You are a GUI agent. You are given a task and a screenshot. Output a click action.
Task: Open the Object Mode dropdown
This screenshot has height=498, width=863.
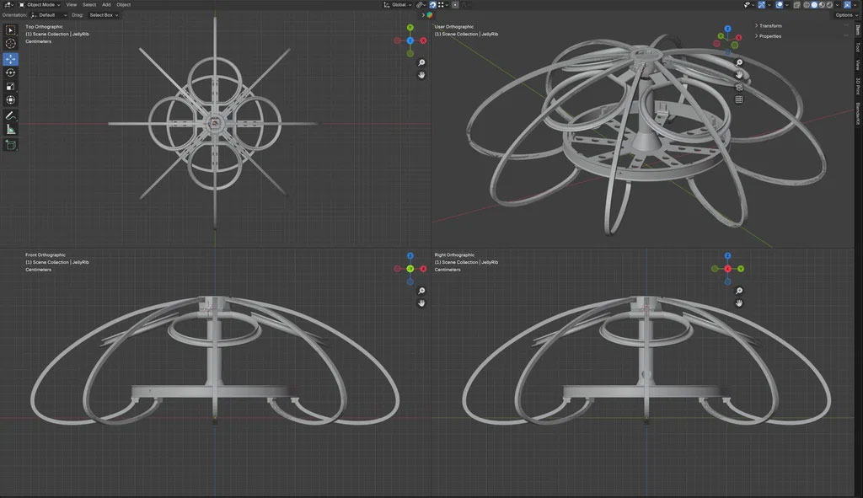tap(40, 5)
